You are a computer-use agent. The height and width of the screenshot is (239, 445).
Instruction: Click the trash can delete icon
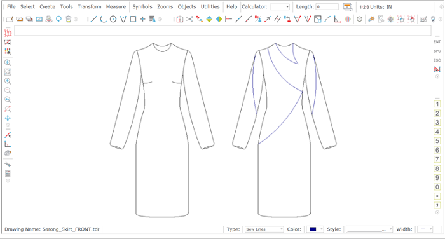(x=69, y=19)
